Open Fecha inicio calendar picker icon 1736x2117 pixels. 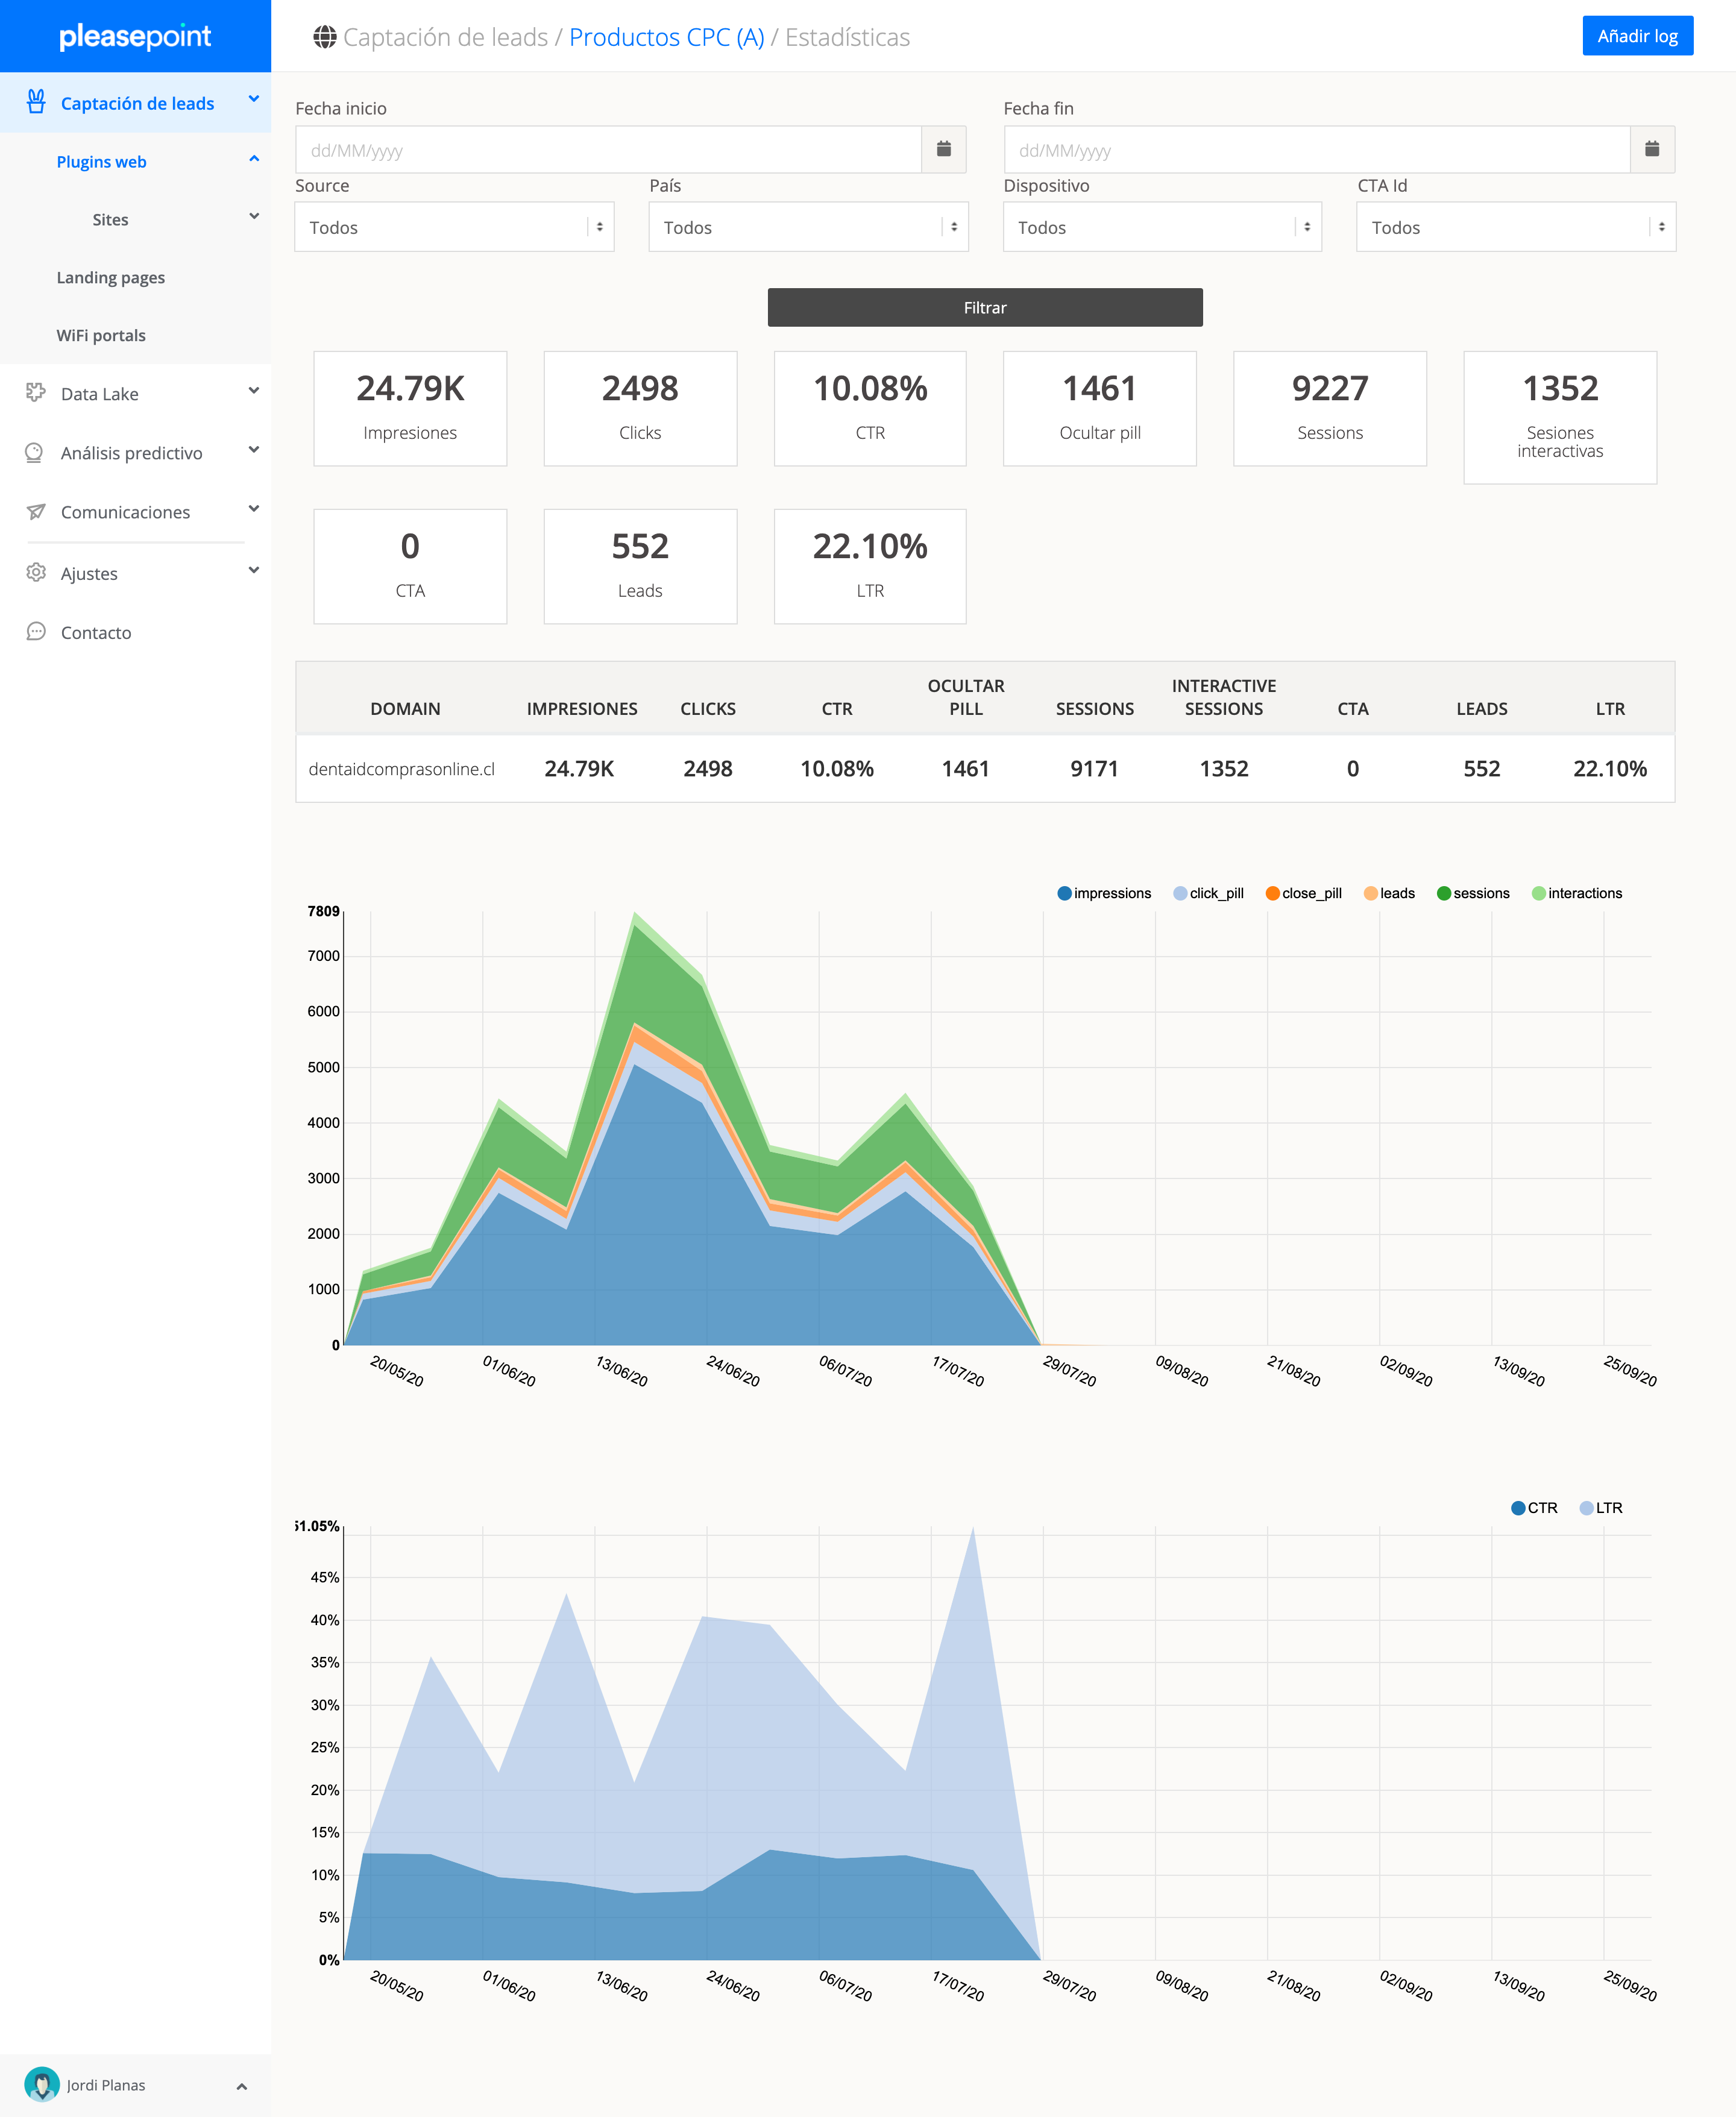point(943,149)
